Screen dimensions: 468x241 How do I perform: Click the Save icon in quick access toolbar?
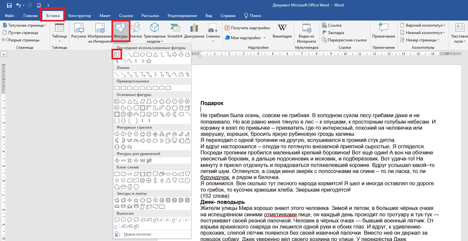pos(9,5)
